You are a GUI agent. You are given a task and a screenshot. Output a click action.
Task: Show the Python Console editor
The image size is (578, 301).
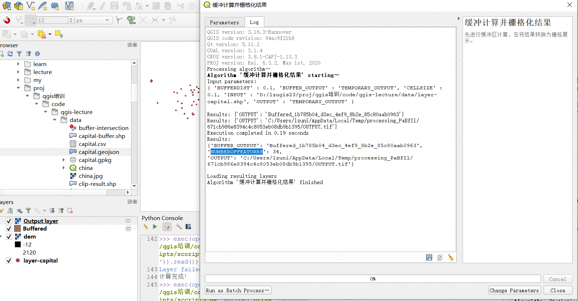tap(167, 227)
